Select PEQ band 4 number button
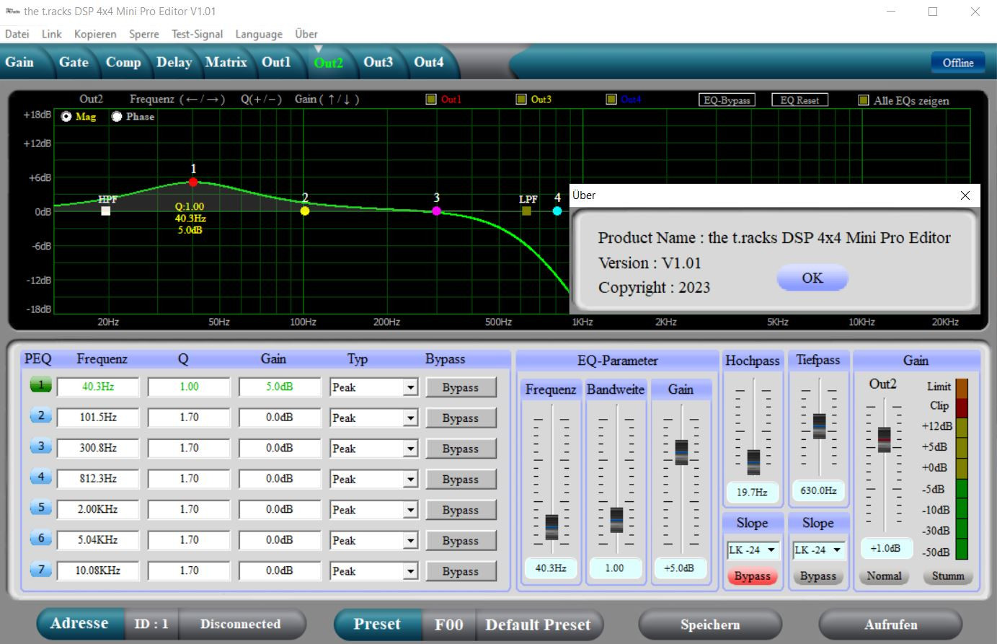Screen dimensions: 997x644 point(41,477)
